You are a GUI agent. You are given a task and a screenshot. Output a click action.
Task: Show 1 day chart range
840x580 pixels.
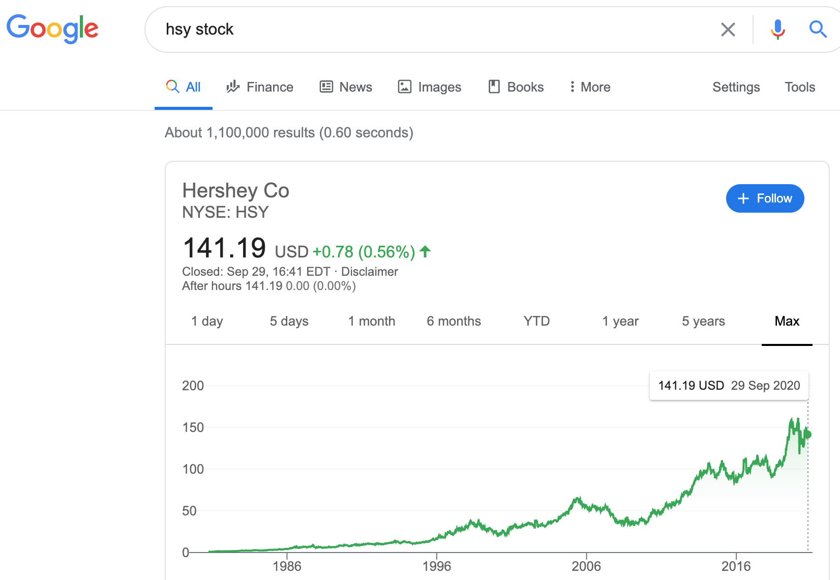pyautogui.click(x=207, y=321)
